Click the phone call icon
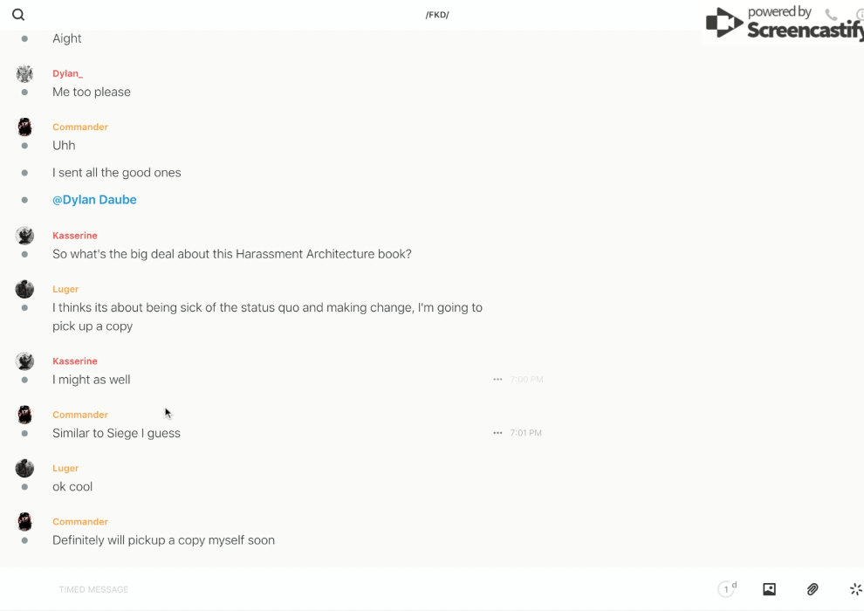 pos(831,15)
